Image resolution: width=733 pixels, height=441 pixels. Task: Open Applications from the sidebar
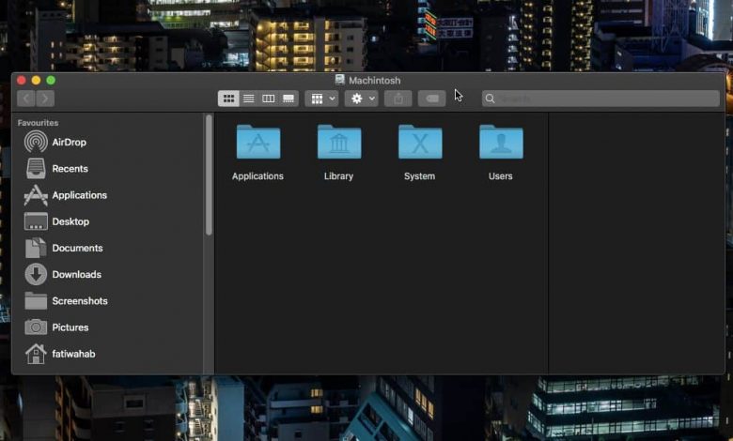[x=66, y=195]
